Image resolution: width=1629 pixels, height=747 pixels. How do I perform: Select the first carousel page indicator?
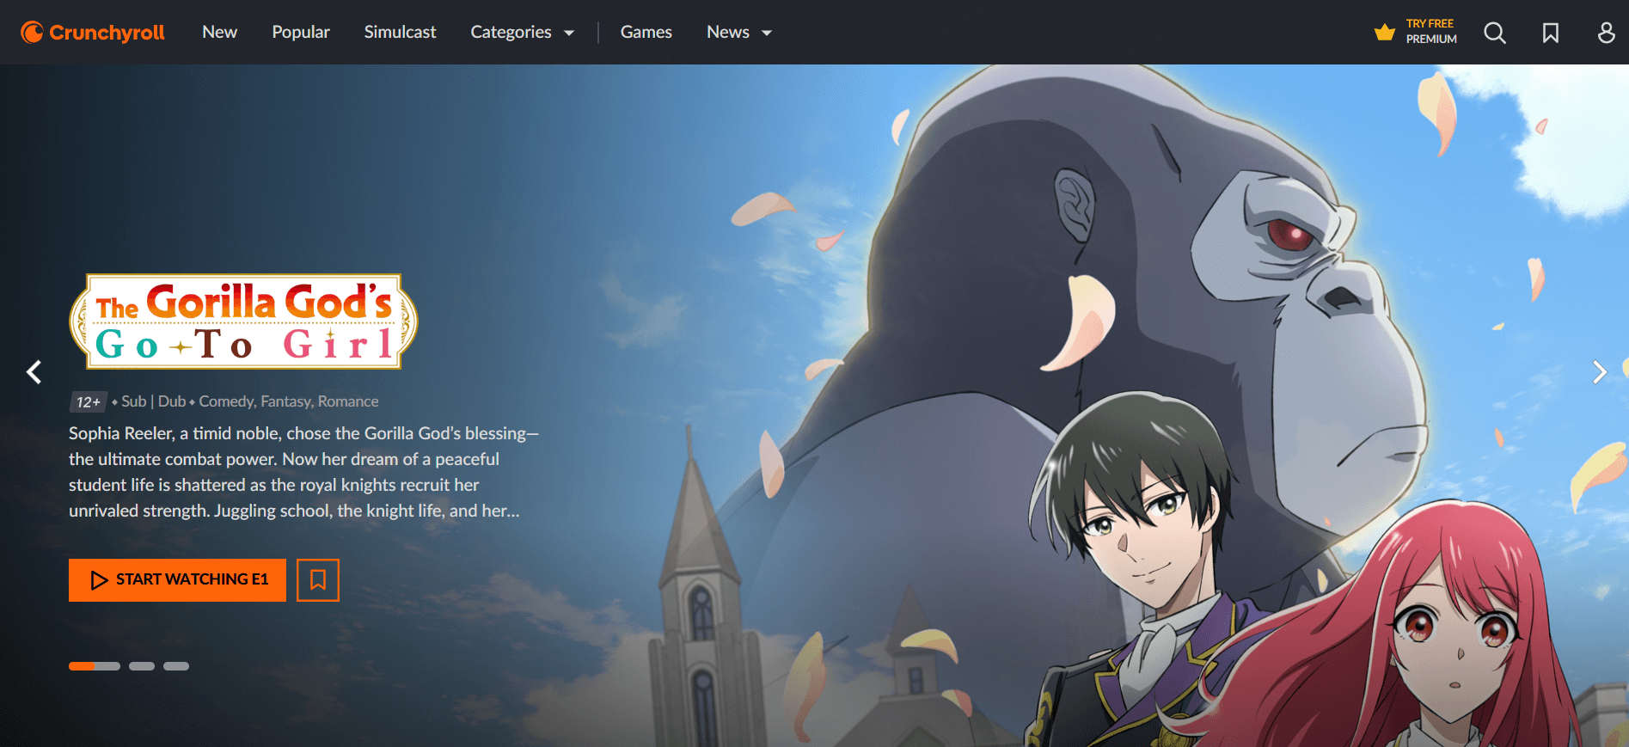[95, 666]
